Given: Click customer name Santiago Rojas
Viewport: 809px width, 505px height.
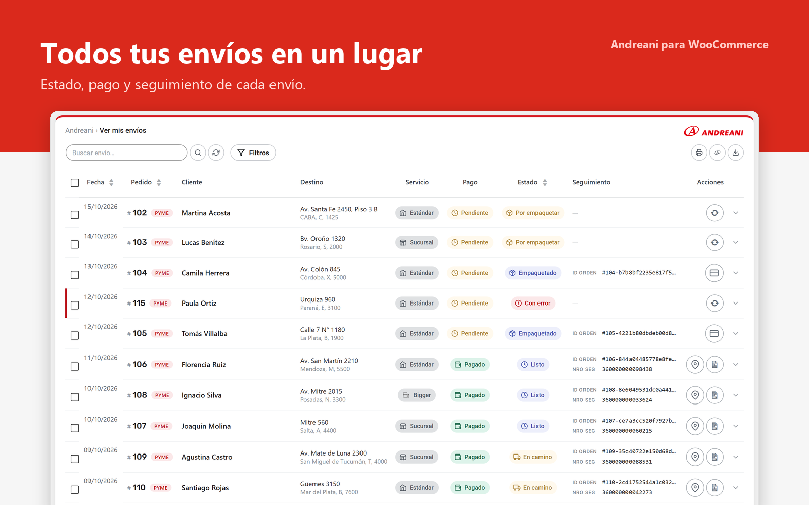Looking at the screenshot, I should point(205,488).
